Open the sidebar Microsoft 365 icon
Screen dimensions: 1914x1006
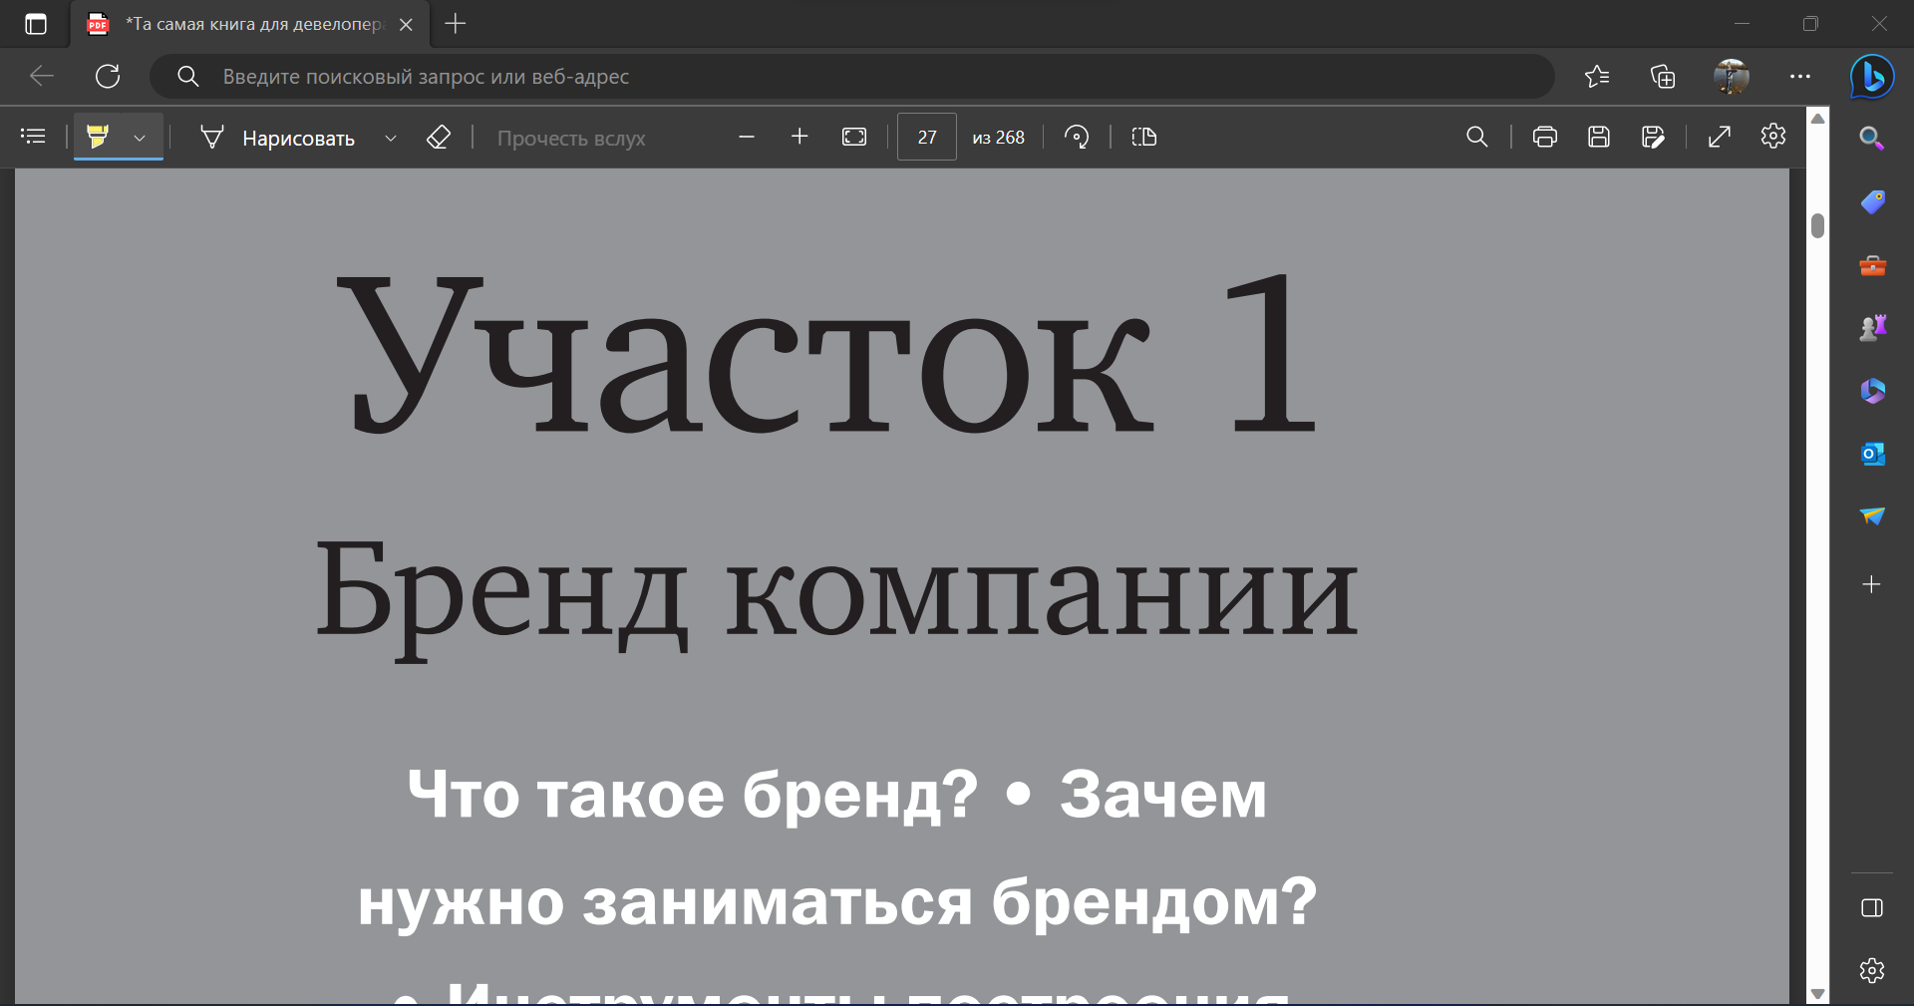tap(1872, 390)
